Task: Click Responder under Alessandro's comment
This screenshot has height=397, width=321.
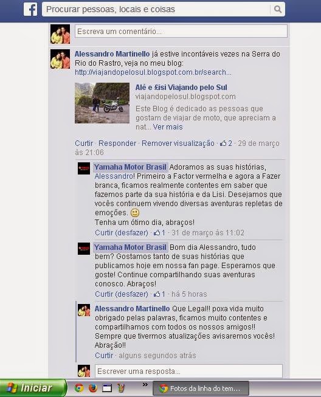Action: (x=117, y=143)
